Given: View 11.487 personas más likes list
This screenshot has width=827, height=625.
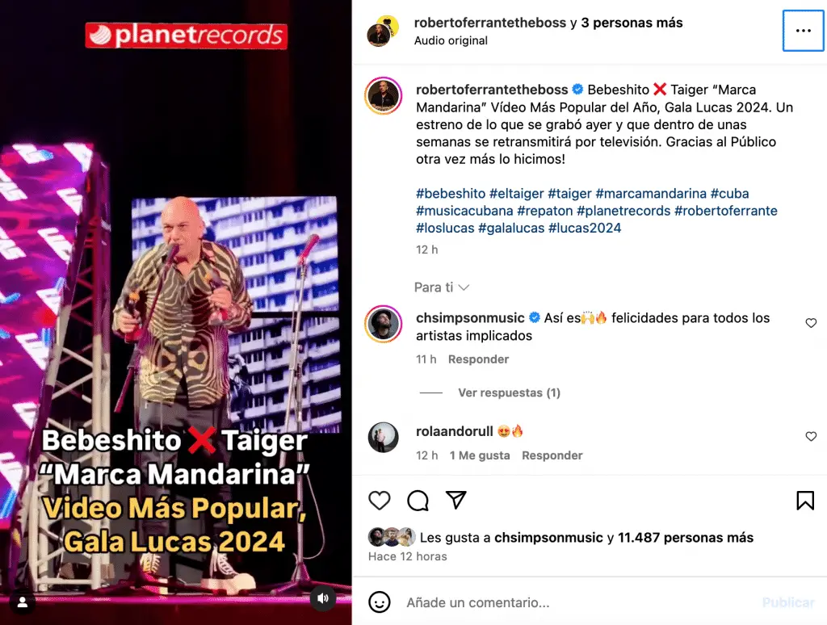Looking at the screenshot, I should tap(685, 538).
